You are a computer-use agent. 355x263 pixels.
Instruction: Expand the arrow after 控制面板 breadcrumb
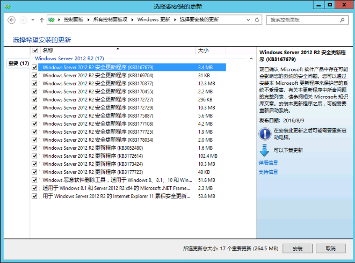(88, 20)
